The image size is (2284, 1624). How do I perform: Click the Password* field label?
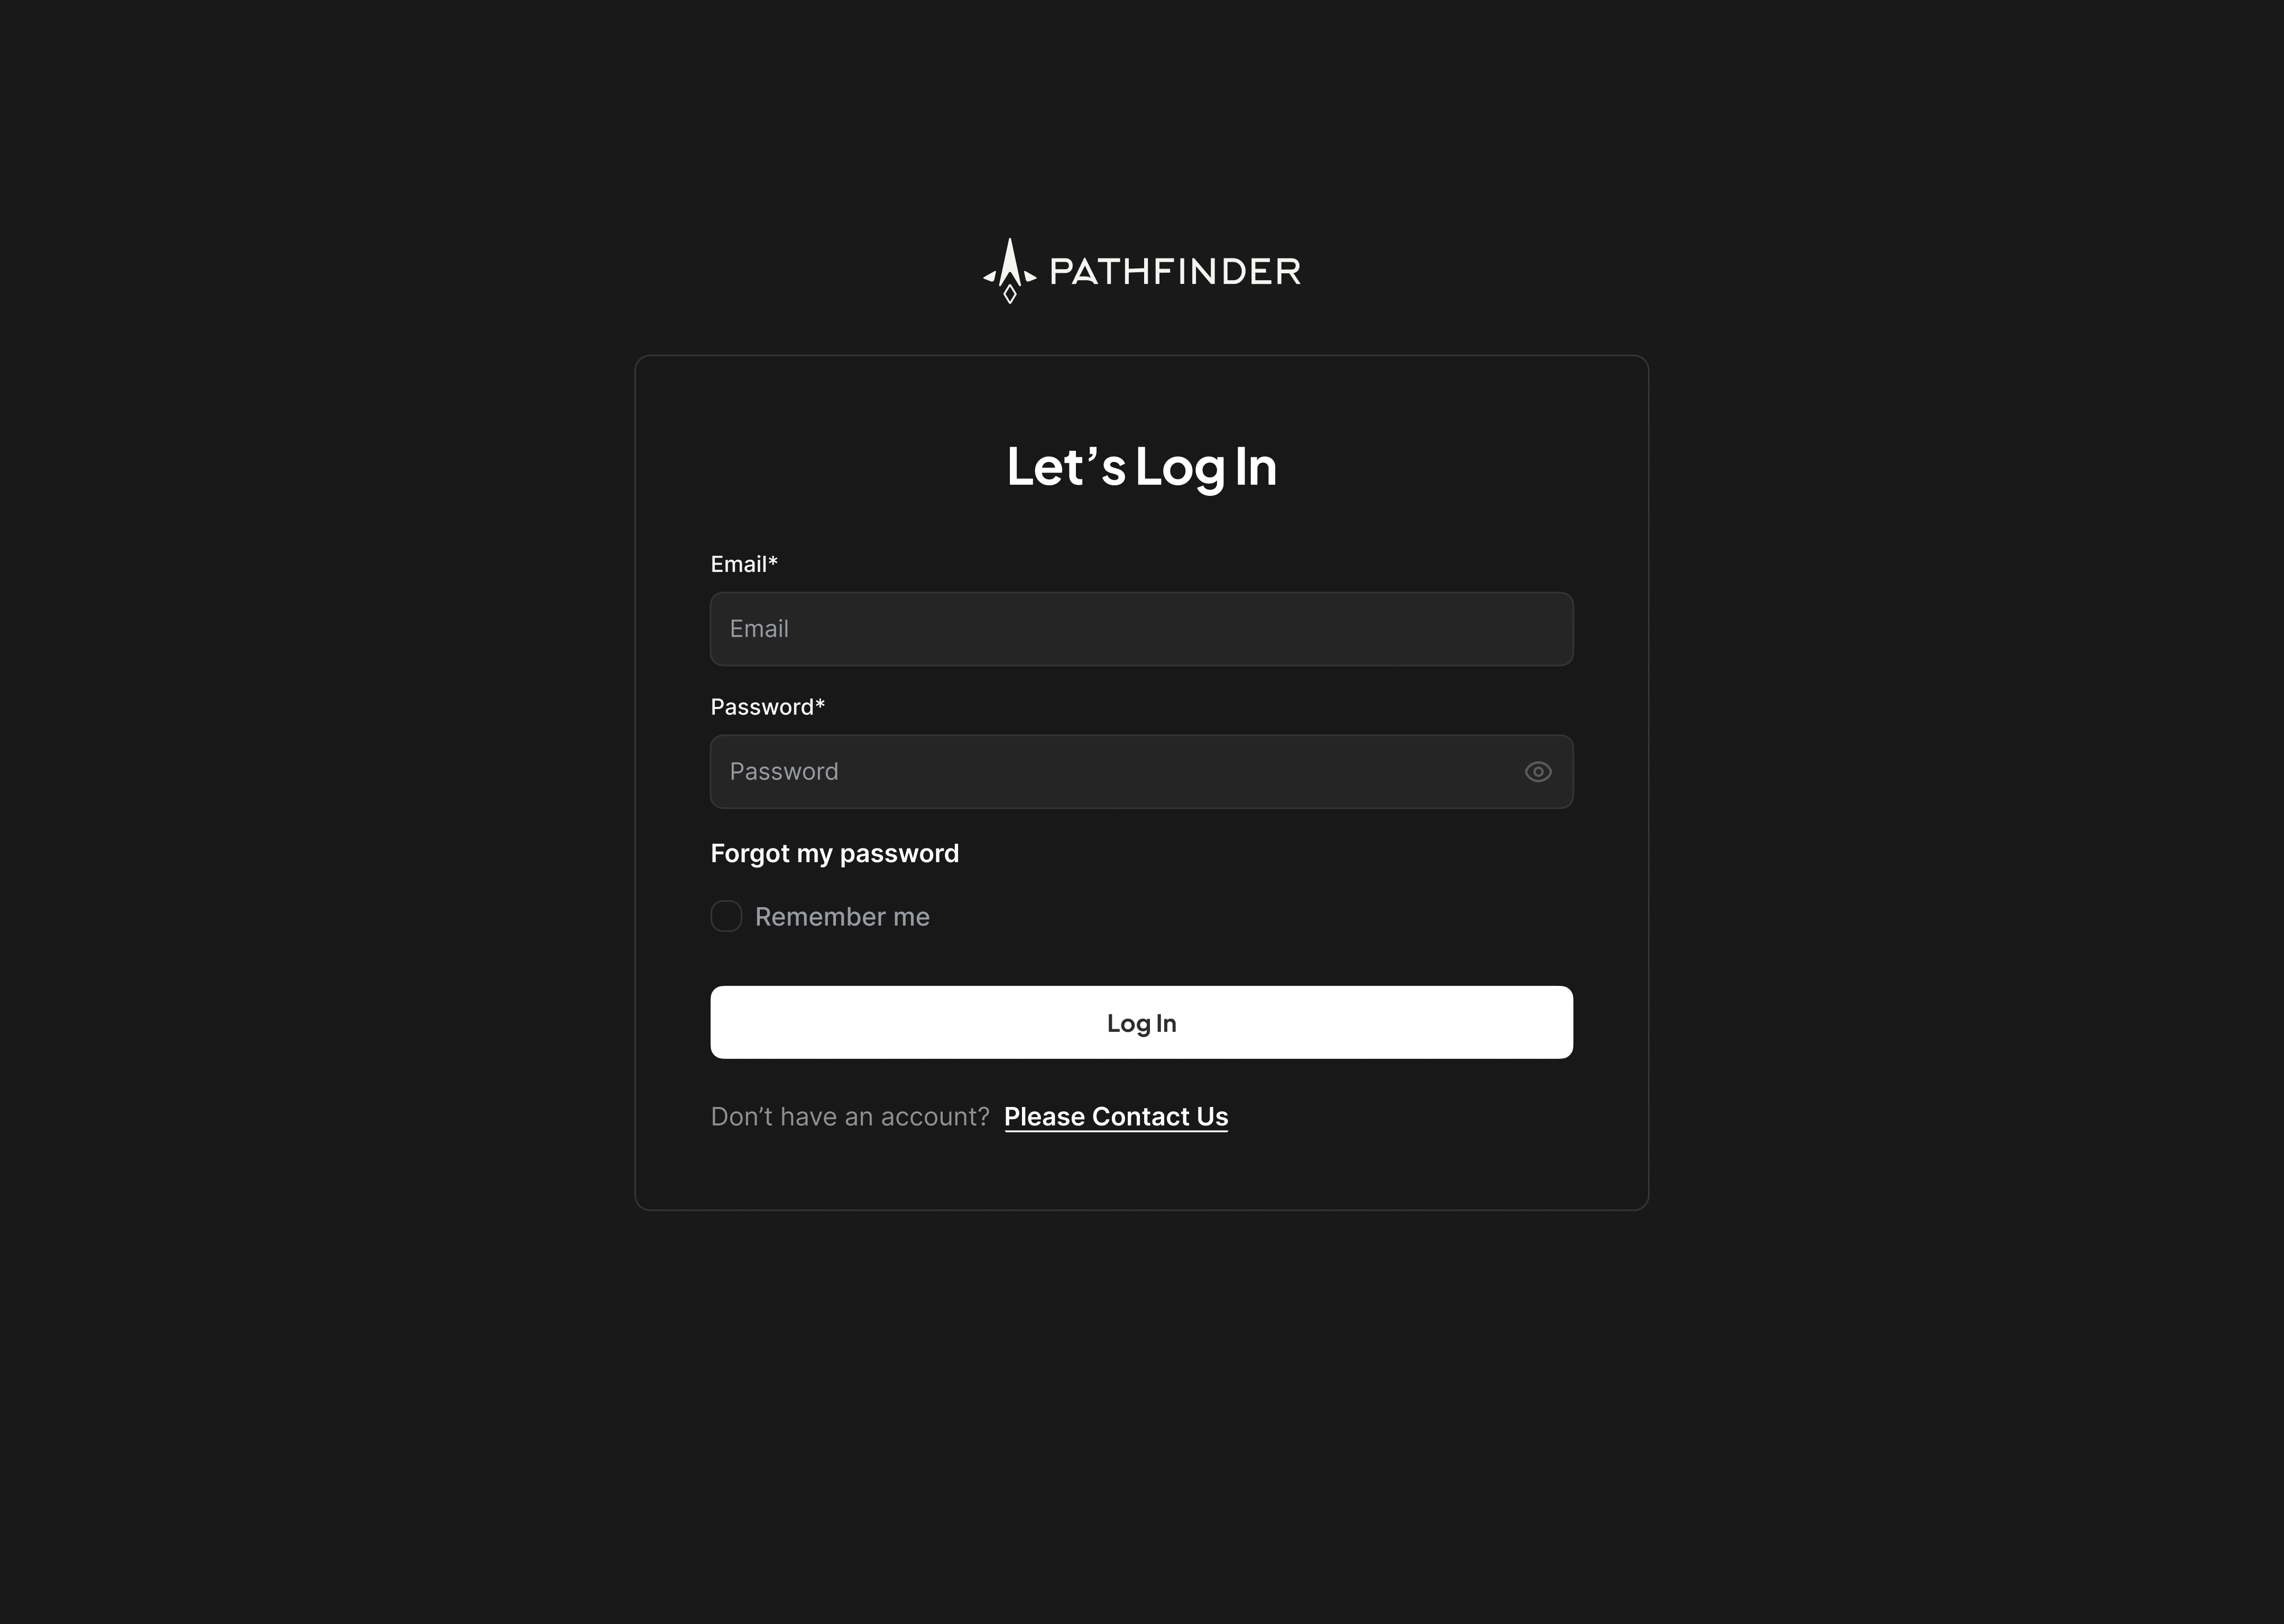coord(768,707)
